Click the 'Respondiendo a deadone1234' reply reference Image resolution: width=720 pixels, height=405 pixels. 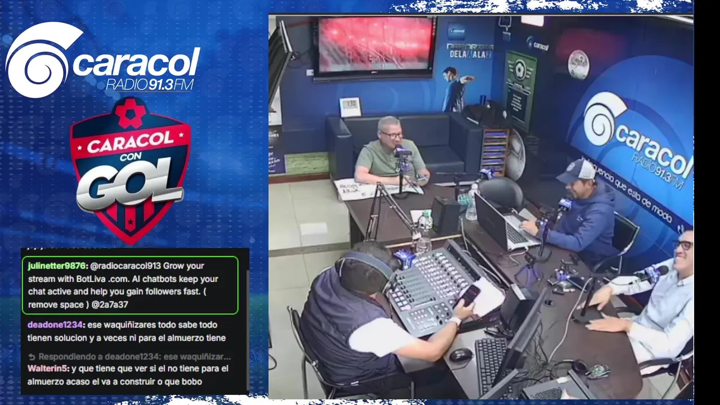coord(134,357)
